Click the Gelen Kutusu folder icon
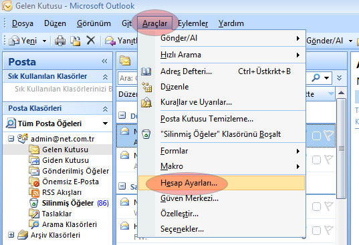Viewport: 359px width, 245px height. [34, 150]
